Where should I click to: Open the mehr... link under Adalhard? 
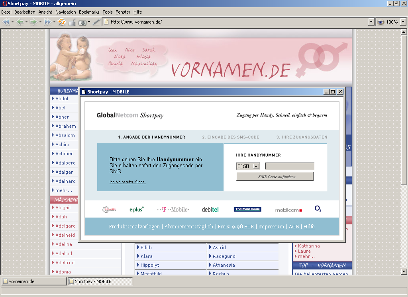(x=63, y=190)
